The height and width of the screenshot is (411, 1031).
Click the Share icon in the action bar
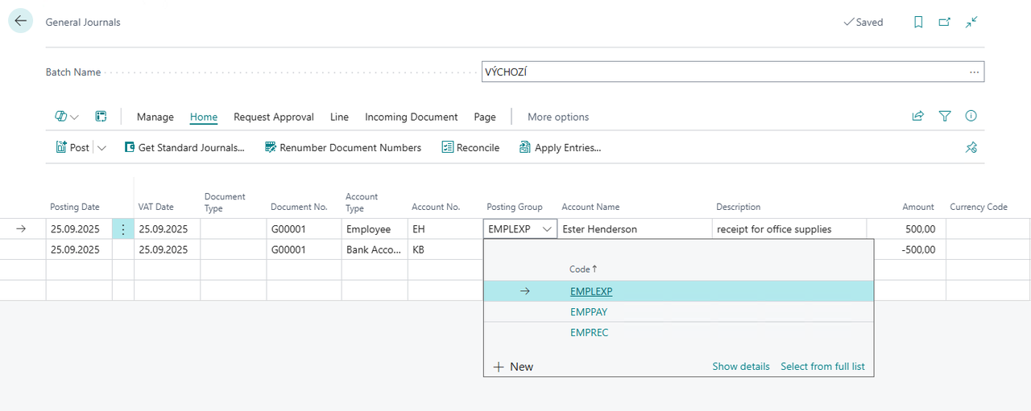click(x=917, y=117)
